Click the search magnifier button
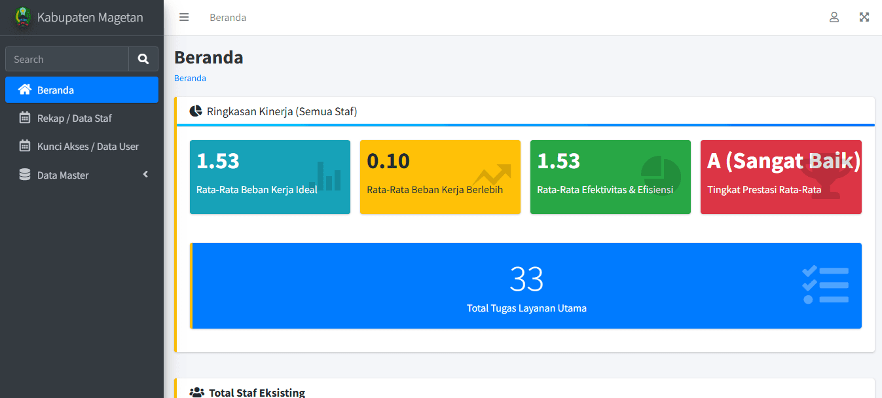 143,59
